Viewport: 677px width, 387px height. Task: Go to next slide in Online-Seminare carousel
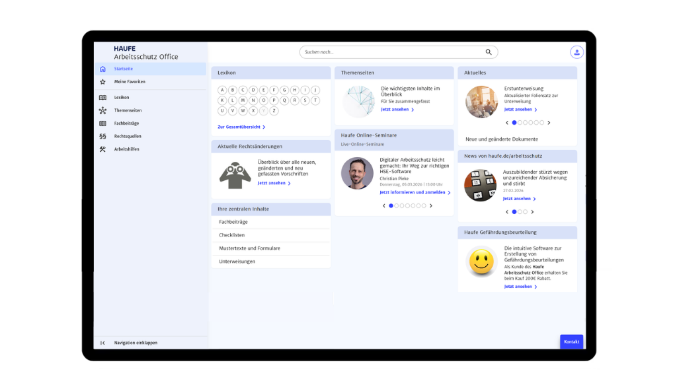(x=431, y=206)
